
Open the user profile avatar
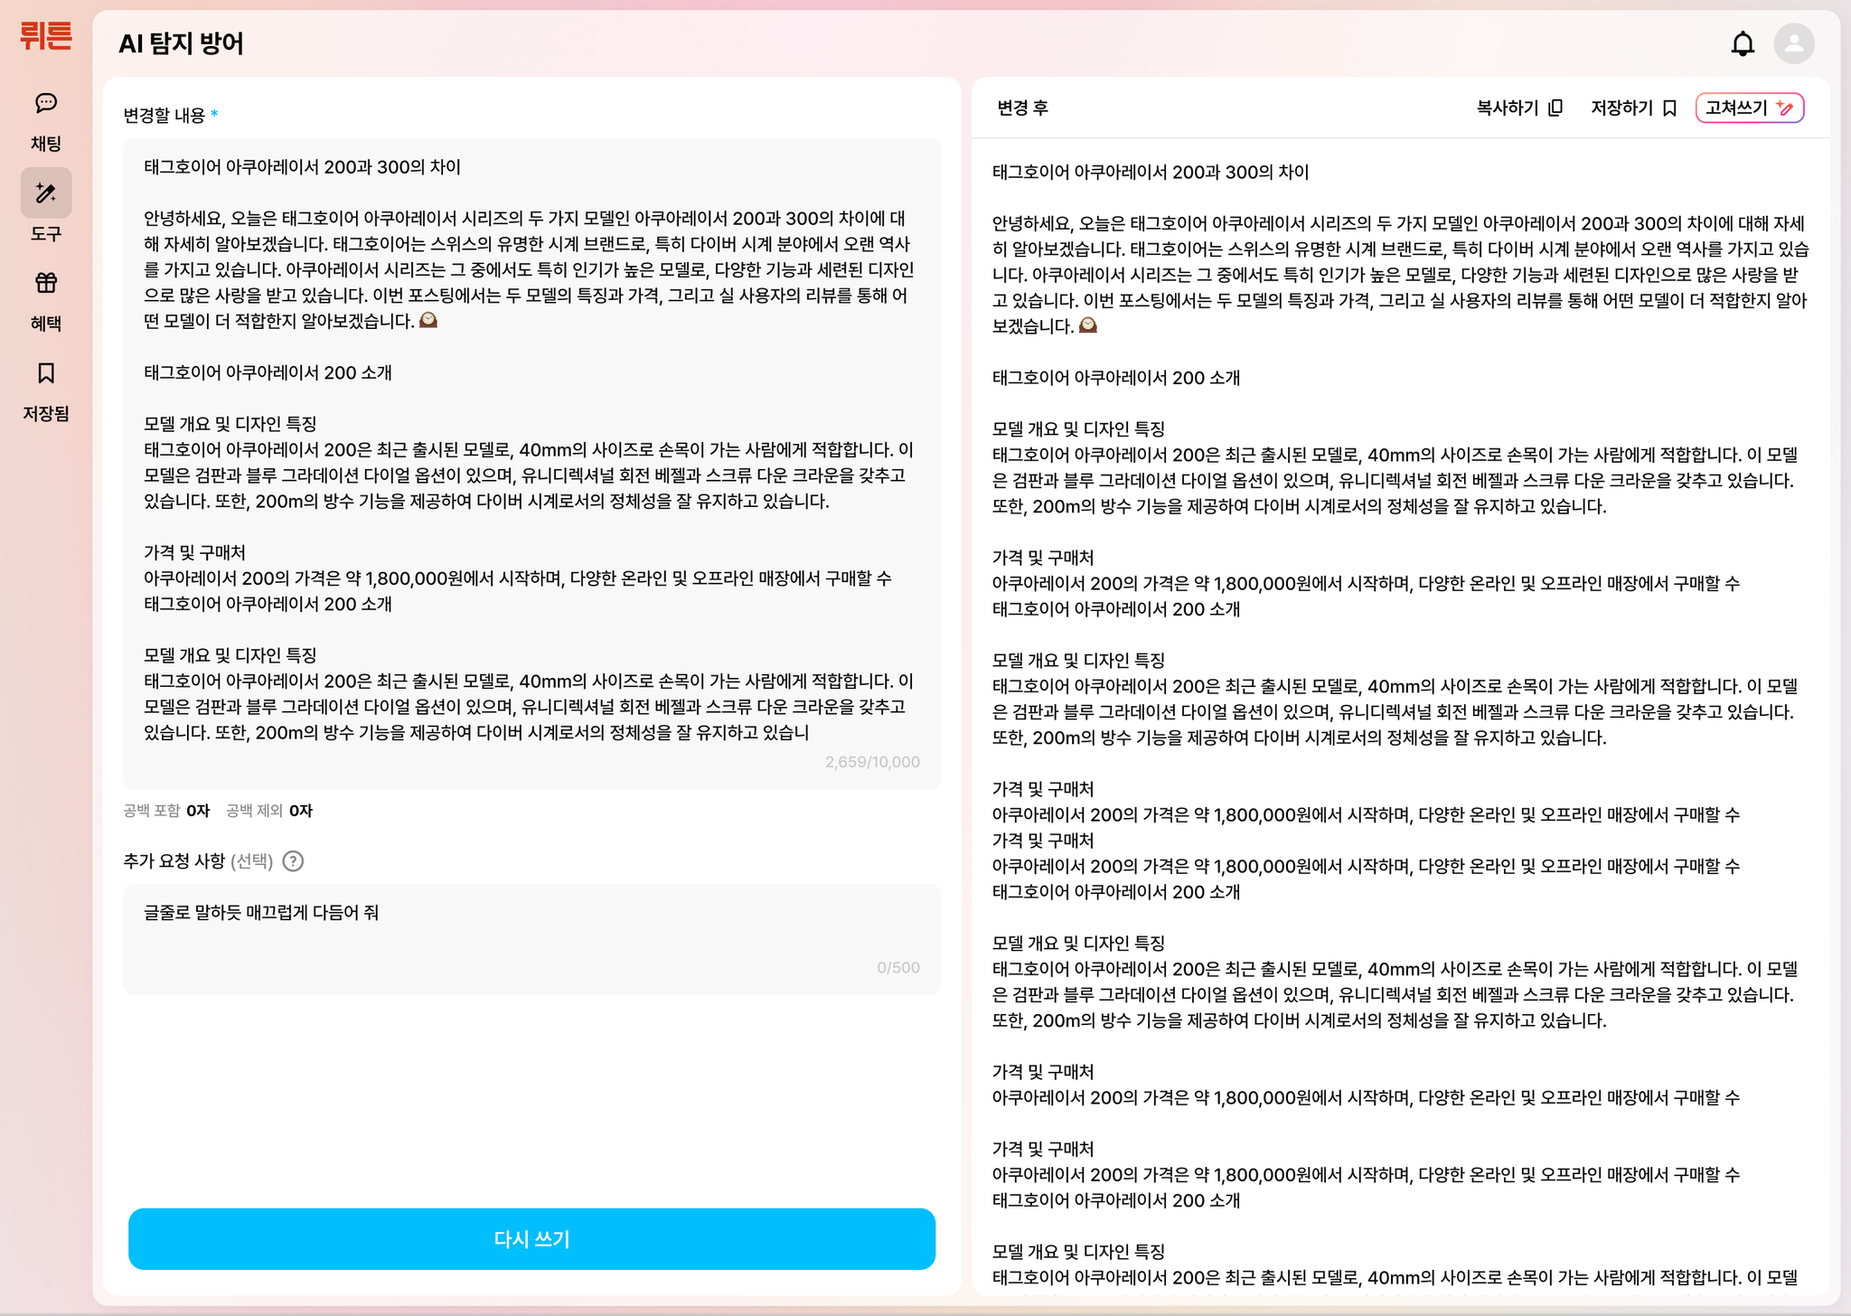coord(1794,43)
